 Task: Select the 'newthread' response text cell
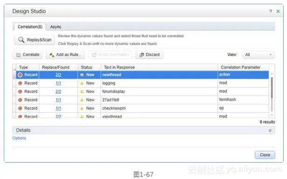coord(159,75)
